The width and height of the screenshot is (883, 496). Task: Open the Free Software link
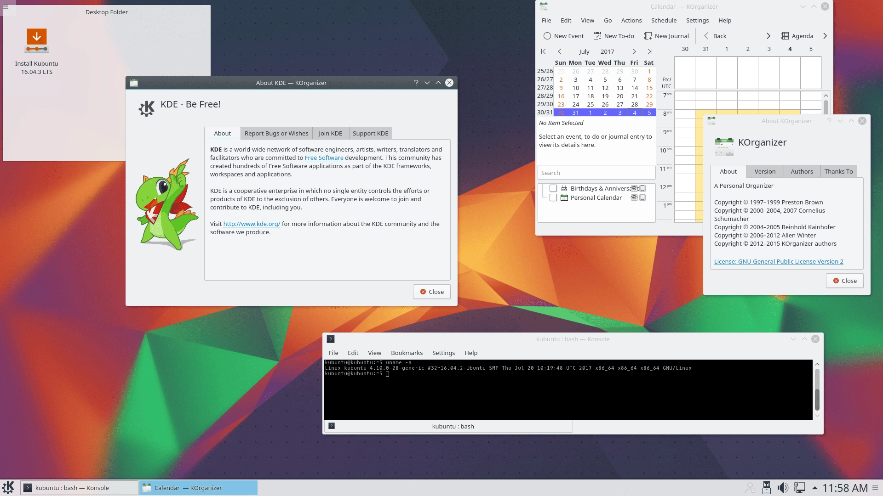pyautogui.click(x=324, y=158)
